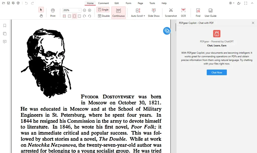Open the Form tab
Image resolution: width=257 pixels, height=153 pixels.
pos(128,3)
